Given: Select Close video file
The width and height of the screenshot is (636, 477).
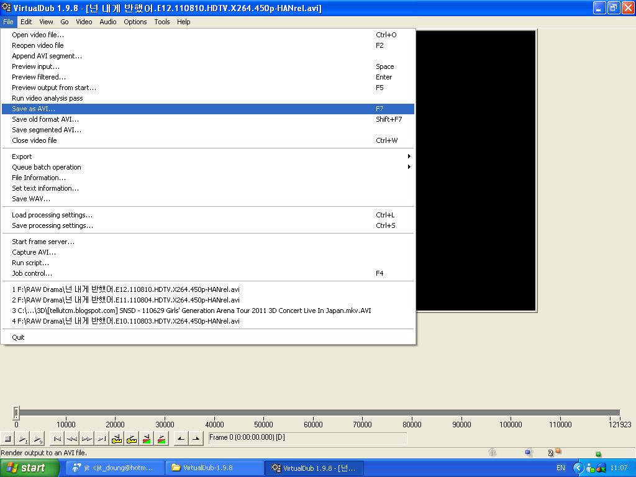Looking at the screenshot, I should (208, 140).
